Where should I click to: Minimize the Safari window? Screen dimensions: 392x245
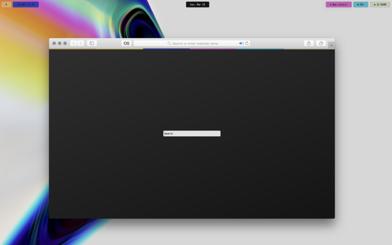point(59,43)
